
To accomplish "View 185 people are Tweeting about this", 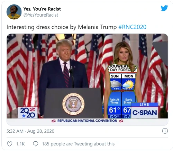I will point(78,144).
